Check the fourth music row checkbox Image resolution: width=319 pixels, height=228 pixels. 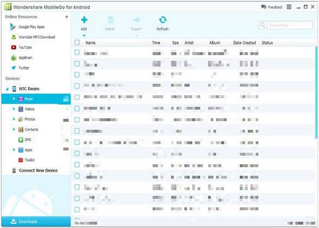(x=77, y=86)
